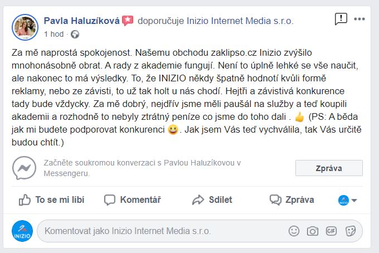Click the Pavla Haluzíková name link

(82, 21)
